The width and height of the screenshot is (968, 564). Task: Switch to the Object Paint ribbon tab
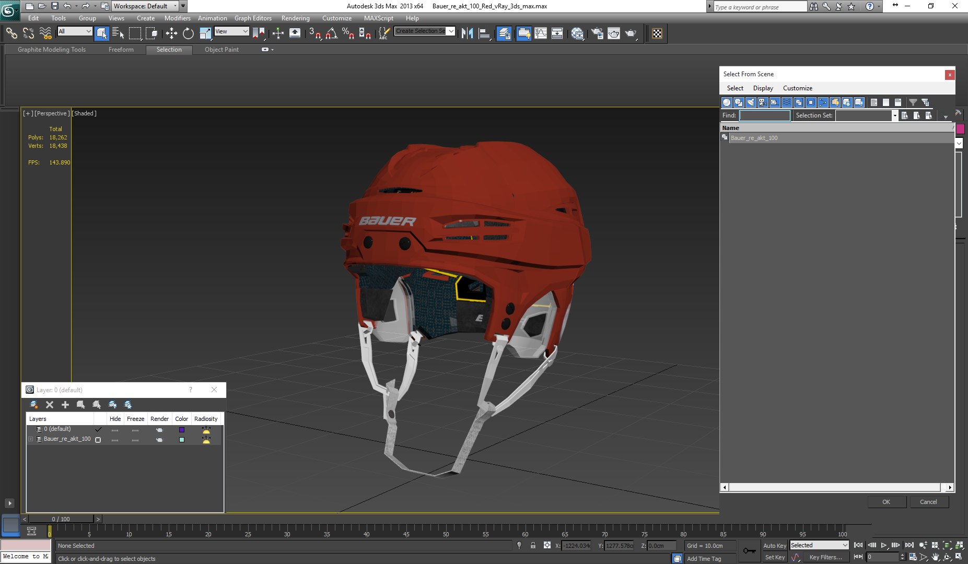(x=221, y=50)
